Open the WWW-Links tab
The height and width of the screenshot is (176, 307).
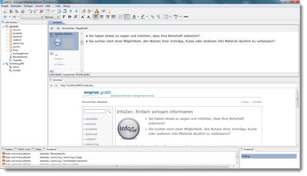tap(22, 149)
